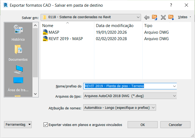Click the places bar scrollbar thumb

(x=35, y=53)
